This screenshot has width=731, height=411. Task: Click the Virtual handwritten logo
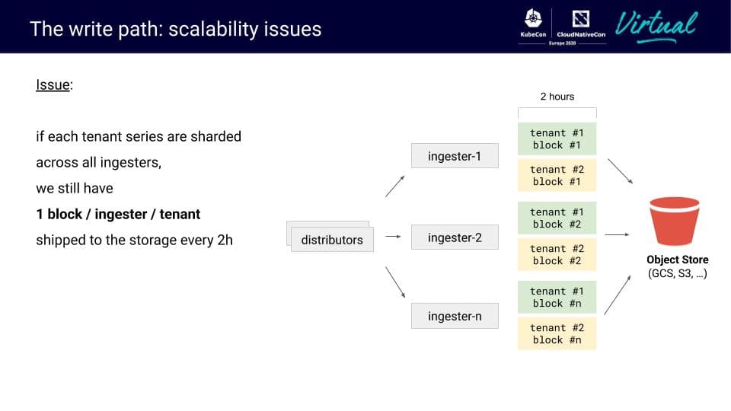coord(656,24)
